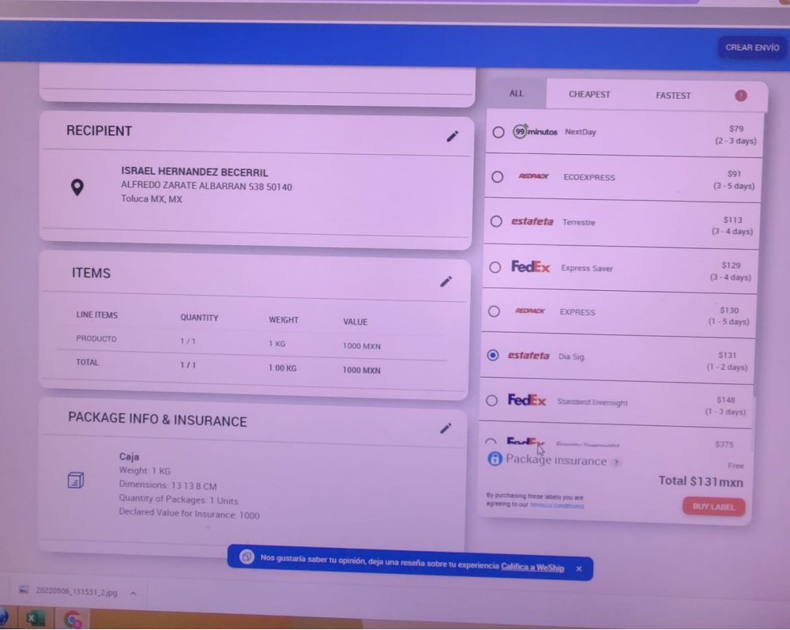
Task: Click the pencil icon in Items card
Action: point(446,281)
